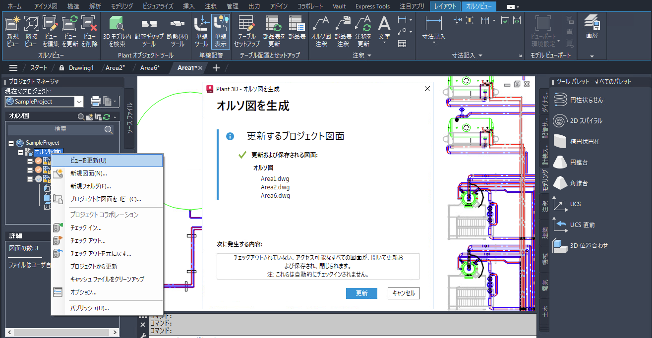Click the キャンセル button in dialog
The image size is (652, 338).
tap(404, 293)
